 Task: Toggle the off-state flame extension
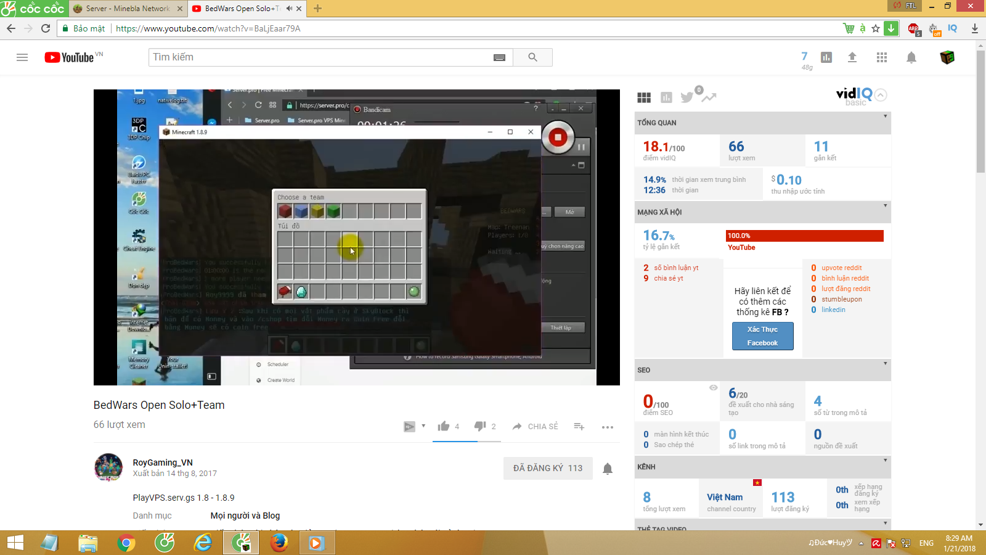pyautogui.click(x=934, y=29)
